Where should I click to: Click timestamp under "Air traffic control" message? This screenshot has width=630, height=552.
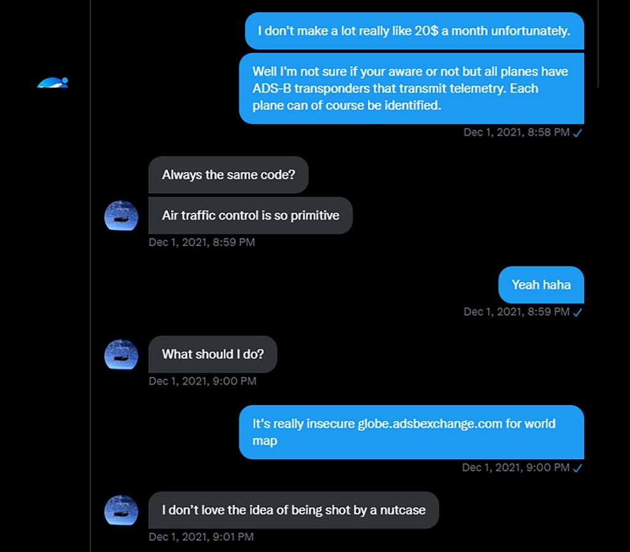[201, 242]
